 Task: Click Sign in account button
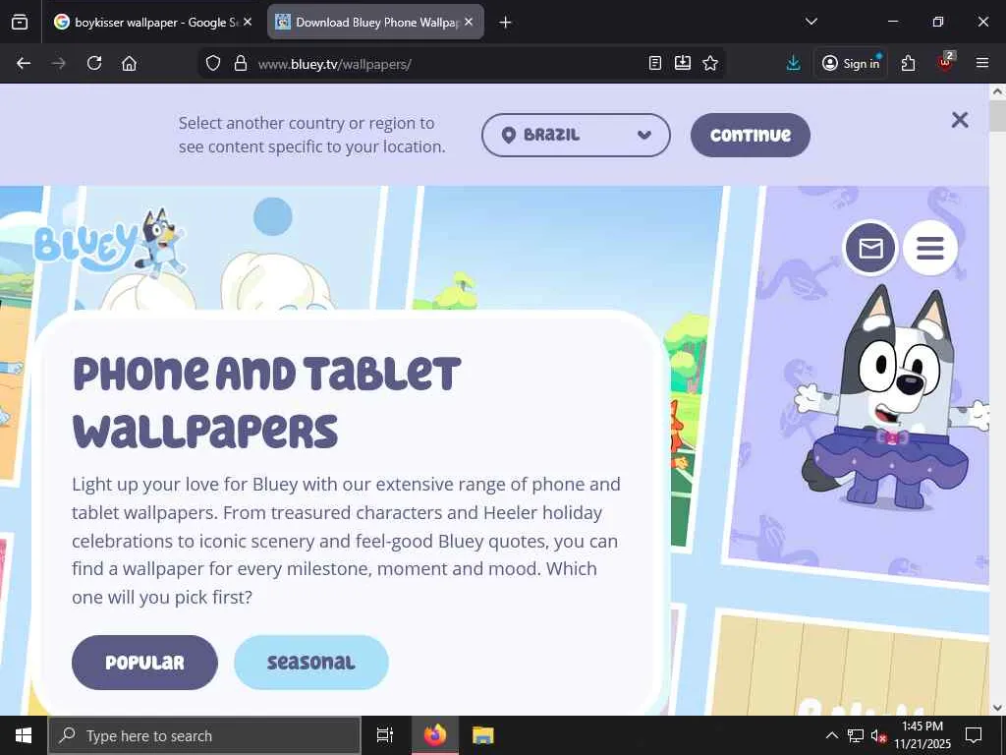[x=851, y=63]
